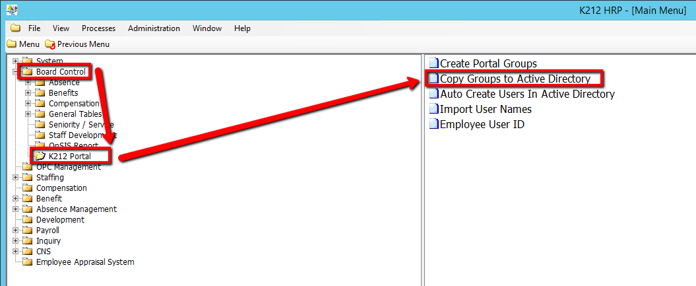Click the document icon beside Import User Names
The height and width of the screenshot is (286, 696).
point(433,109)
